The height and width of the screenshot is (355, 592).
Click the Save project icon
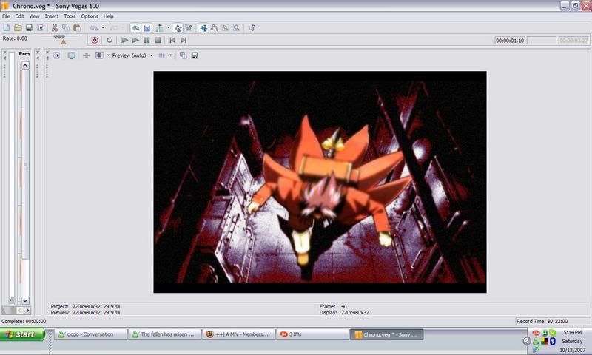tap(29, 28)
